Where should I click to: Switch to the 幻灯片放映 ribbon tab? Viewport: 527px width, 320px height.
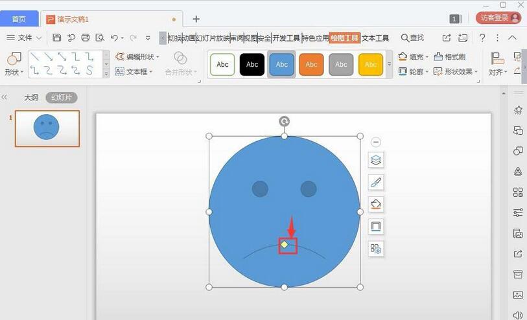click(213, 38)
